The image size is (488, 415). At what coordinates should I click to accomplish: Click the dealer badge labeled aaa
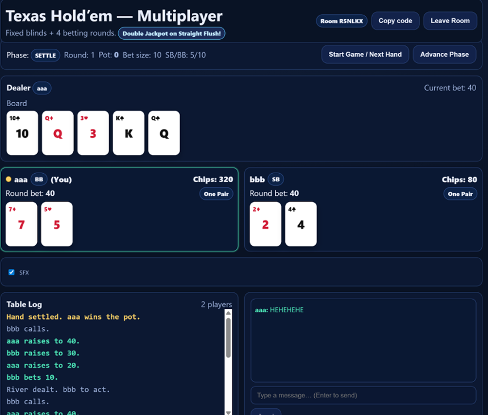click(42, 88)
